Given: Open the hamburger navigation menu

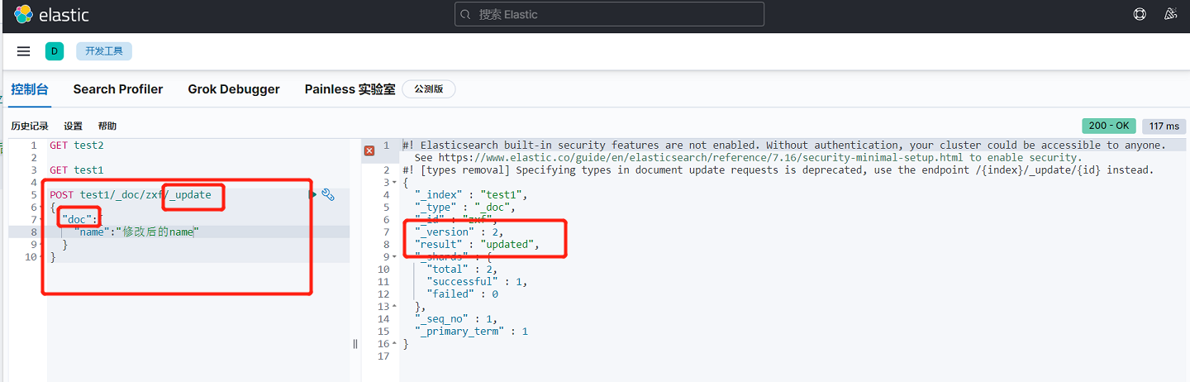Looking at the screenshot, I should click(24, 51).
